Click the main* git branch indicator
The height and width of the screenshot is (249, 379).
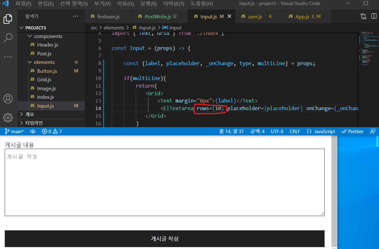(14, 132)
